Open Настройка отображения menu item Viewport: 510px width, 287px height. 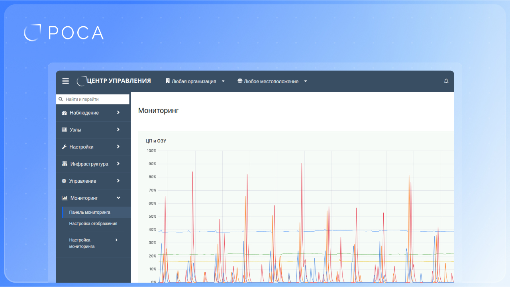pyautogui.click(x=93, y=224)
